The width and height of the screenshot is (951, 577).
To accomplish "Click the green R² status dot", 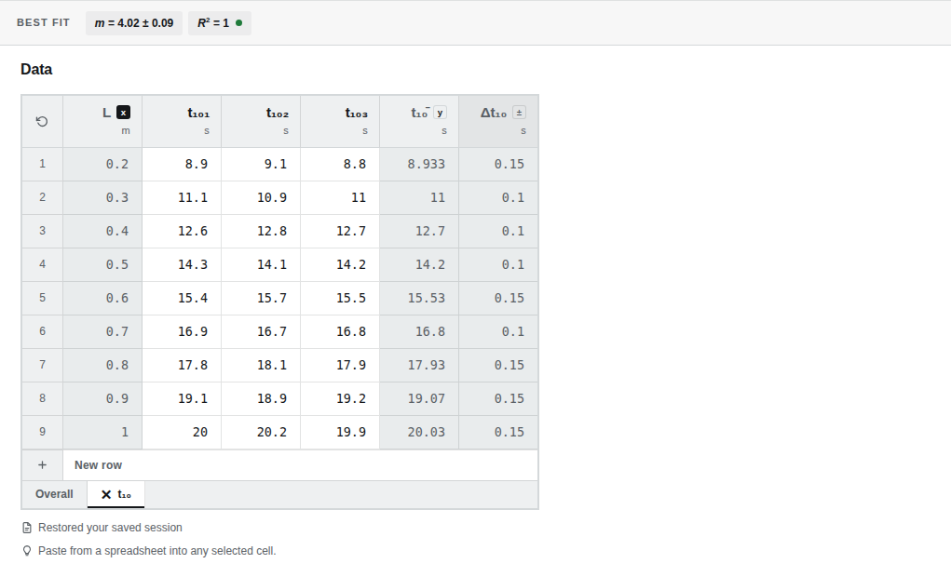I will tap(239, 23).
